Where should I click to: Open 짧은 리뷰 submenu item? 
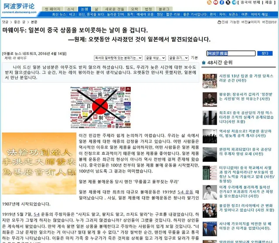[x=173, y=14]
